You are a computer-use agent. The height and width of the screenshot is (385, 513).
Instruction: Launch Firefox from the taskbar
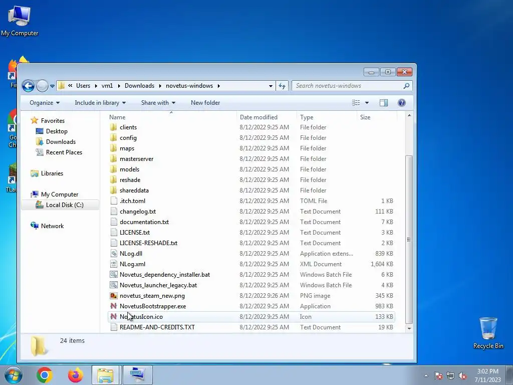pyautogui.click(x=76, y=375)
